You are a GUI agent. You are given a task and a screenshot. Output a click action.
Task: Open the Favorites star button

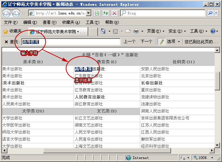click(x=12, y=31)
